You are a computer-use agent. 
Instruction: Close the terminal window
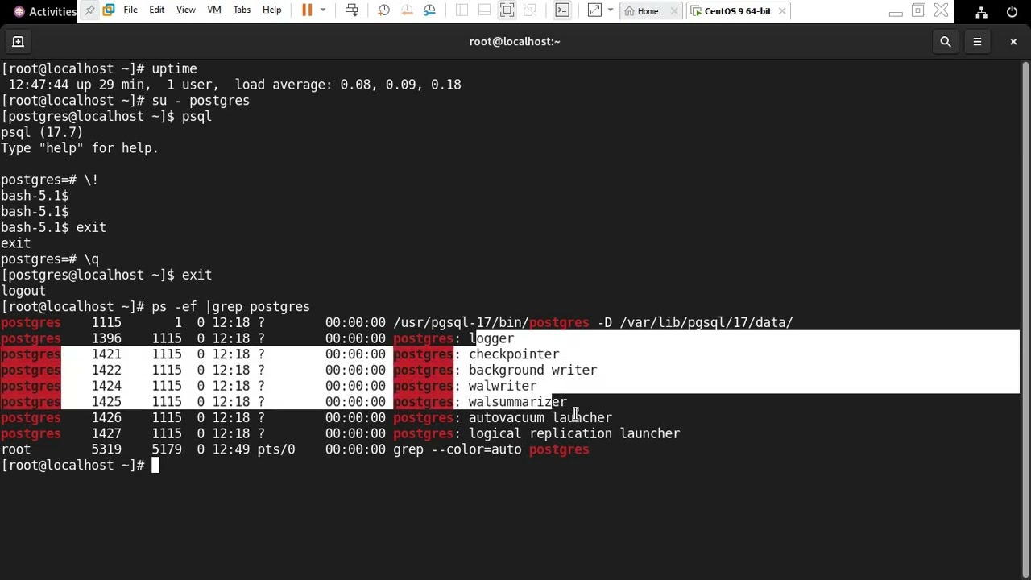tap(1013, 41)
